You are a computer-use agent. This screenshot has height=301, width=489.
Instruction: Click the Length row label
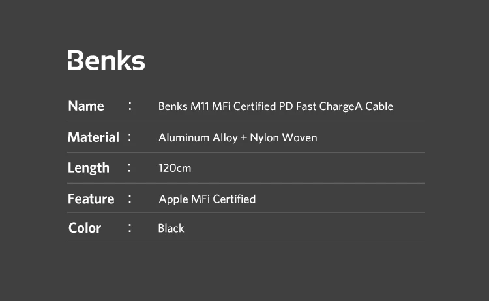click(89, 167)
